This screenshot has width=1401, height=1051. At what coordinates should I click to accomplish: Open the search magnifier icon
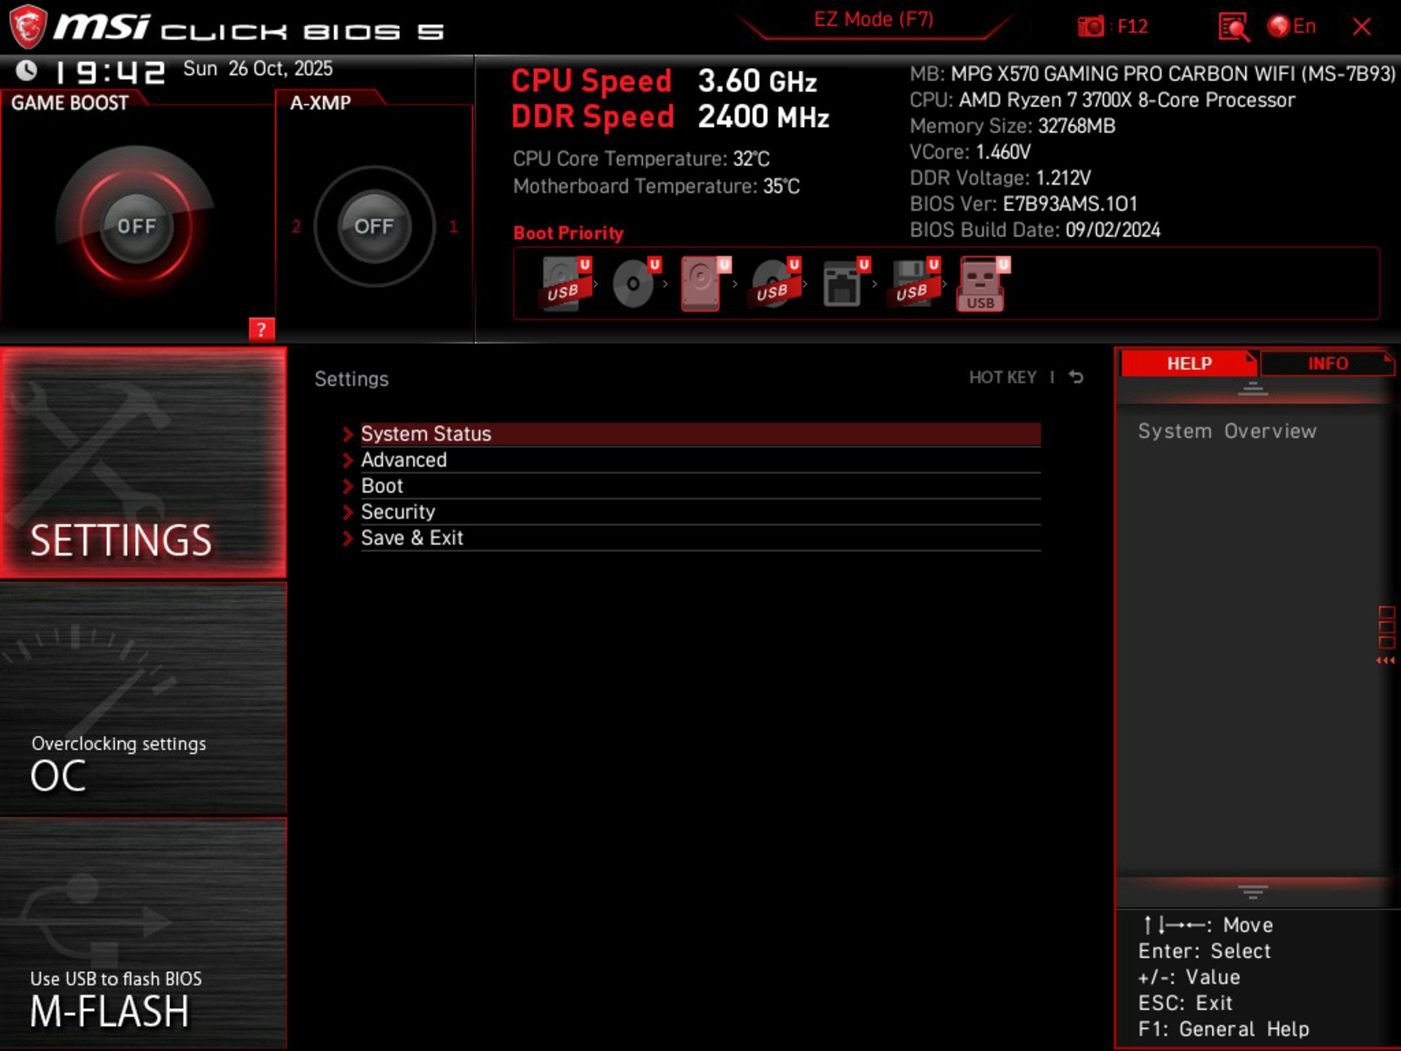tap(1233, 26)
